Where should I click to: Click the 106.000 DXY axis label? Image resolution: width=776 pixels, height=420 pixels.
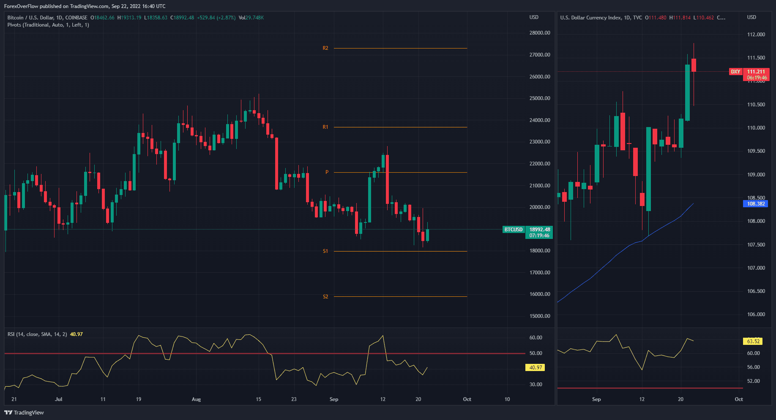(756, 314)
